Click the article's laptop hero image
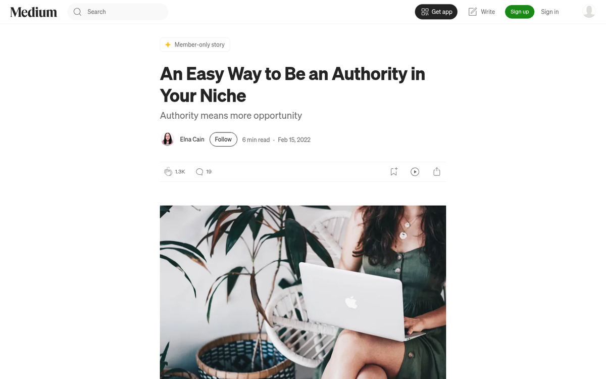 point(303,292)
